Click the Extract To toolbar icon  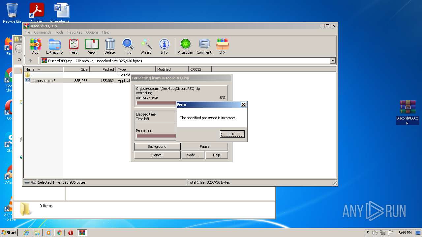coord(54,46)
